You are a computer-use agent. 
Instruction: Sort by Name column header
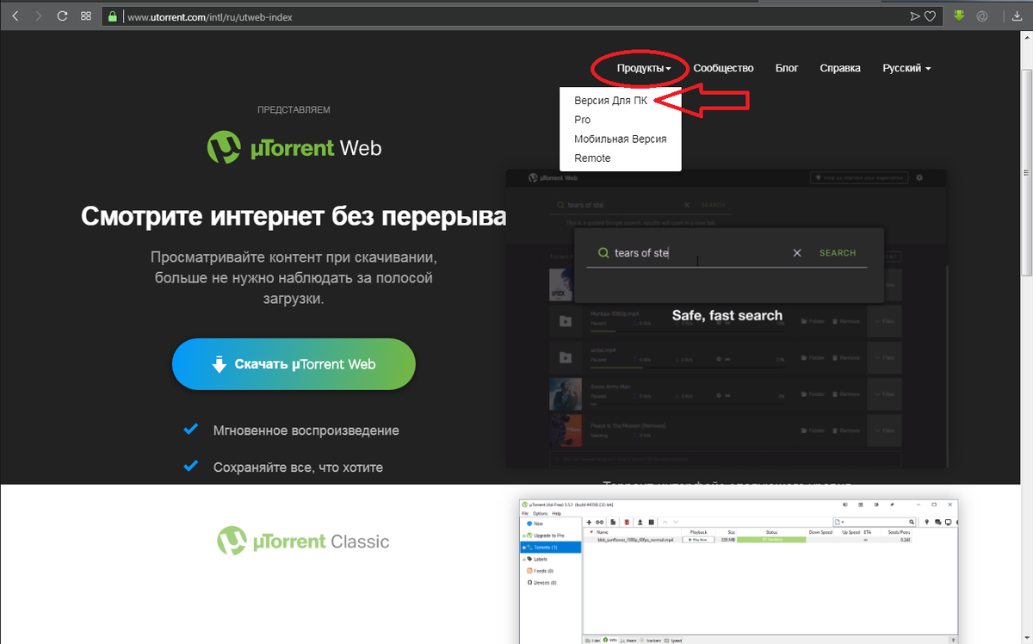pos(603,532)
